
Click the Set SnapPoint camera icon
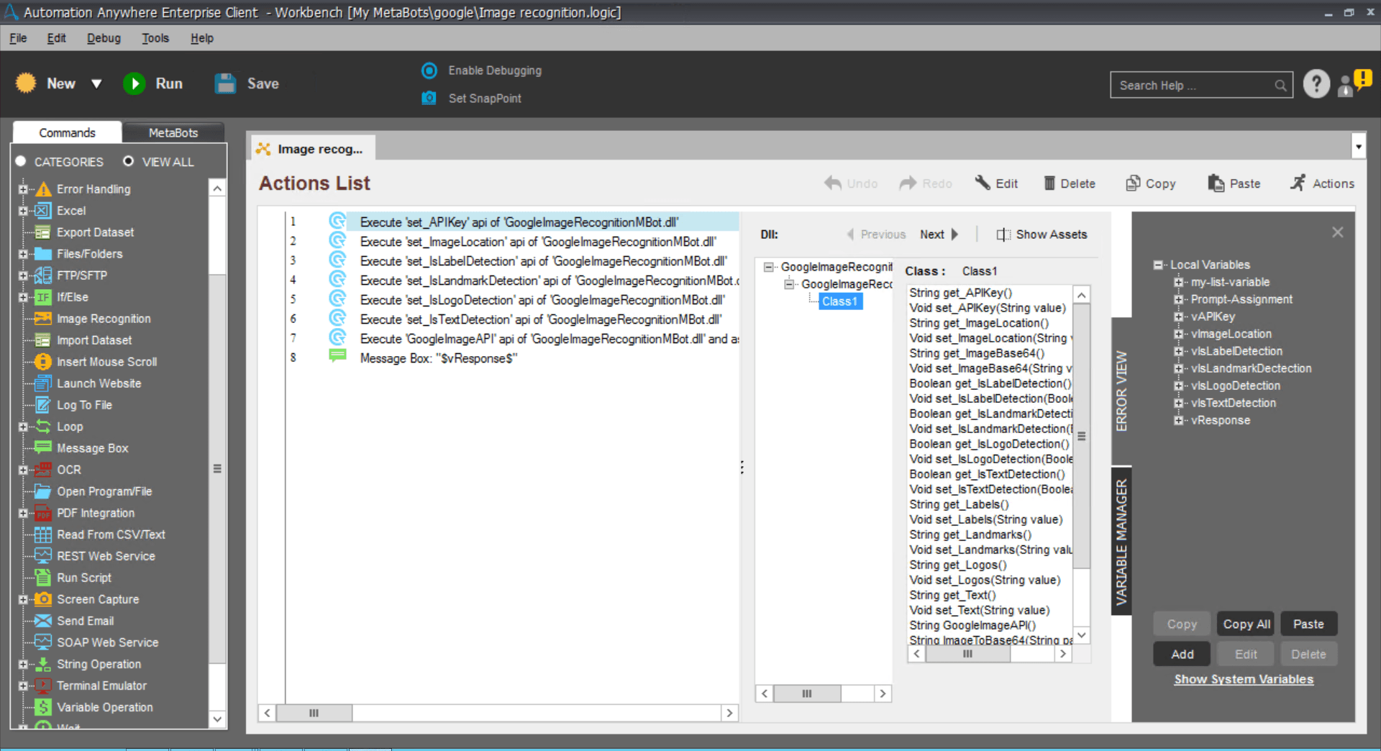tap(429, 98)
